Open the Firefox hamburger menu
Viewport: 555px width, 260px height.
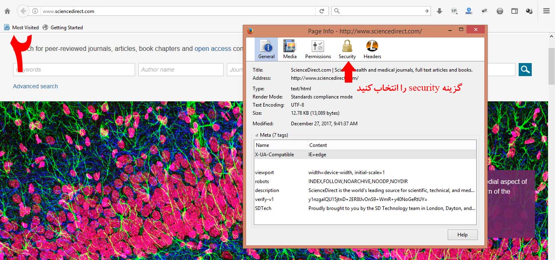point(546,11)
